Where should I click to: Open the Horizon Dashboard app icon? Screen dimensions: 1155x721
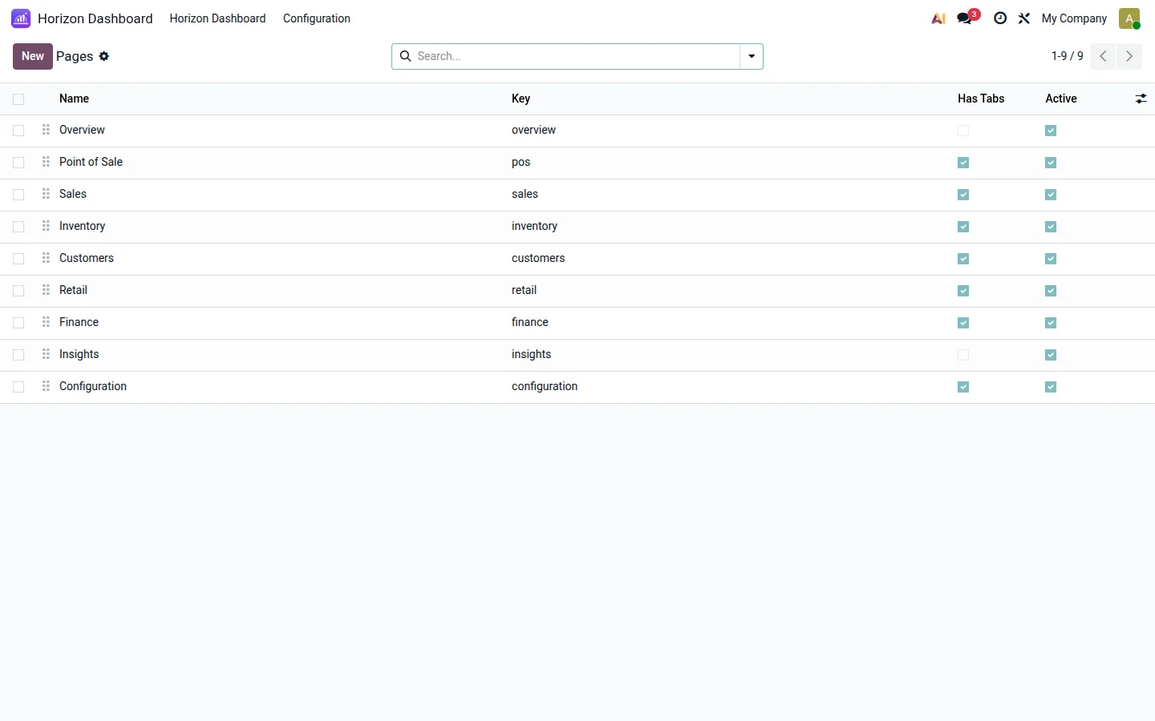21,18
